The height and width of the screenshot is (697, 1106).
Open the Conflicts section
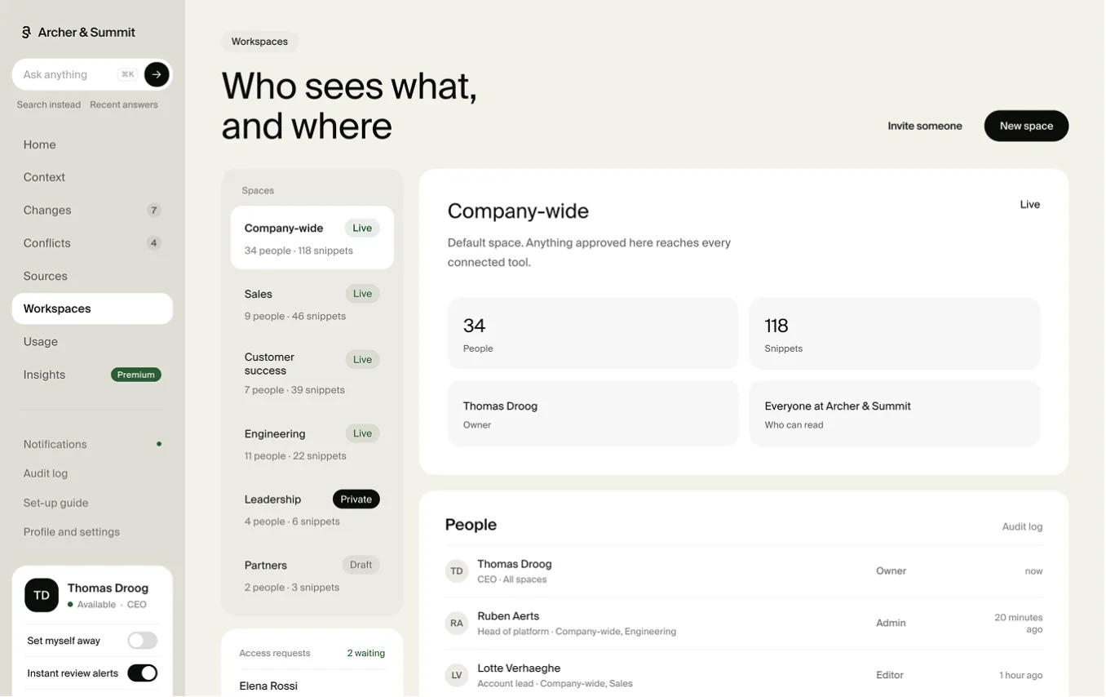[92, 243]
